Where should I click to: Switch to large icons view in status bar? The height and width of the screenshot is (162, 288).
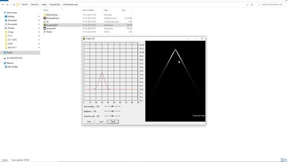coord(286,160)
